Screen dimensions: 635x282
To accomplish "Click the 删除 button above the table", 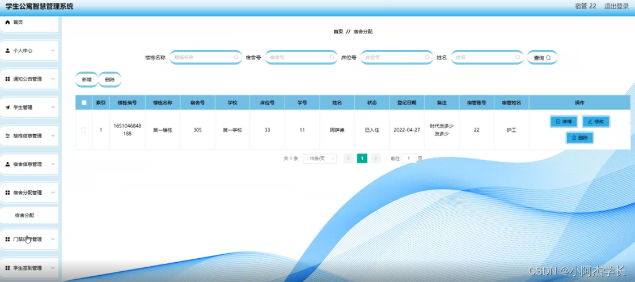I will pyautogui.click(x=110, y=80).
